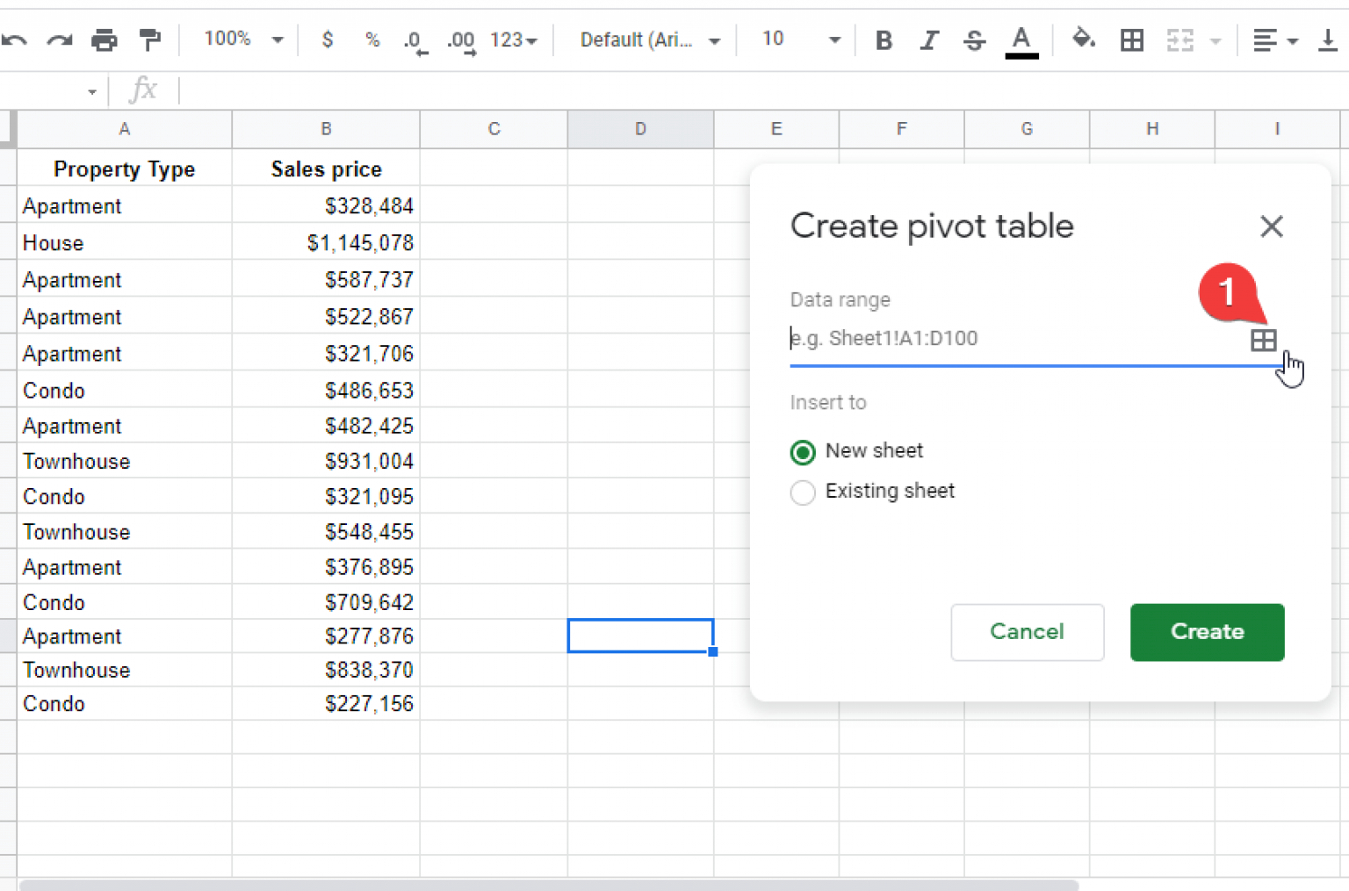This screenshot has width=1349, height=891.
Task: Select column B header
Action: (326, 129)
